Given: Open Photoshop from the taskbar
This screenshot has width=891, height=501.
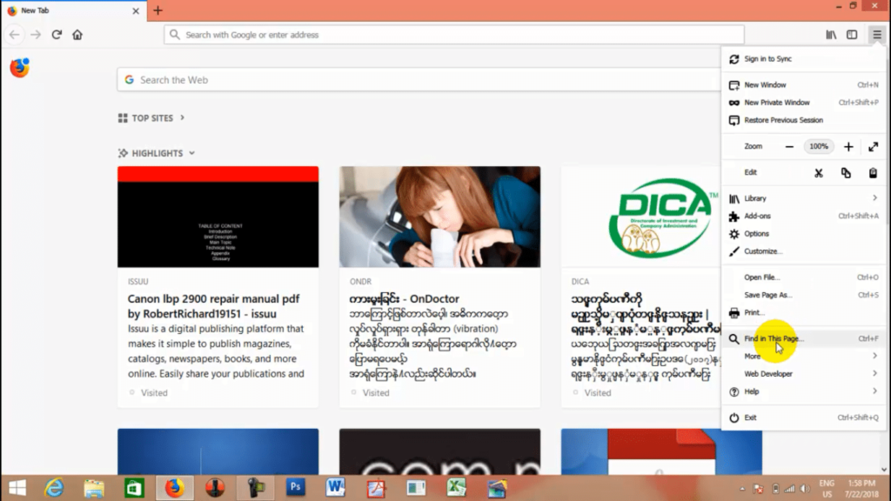Looking at the screenshot, I should coord(296,487).
